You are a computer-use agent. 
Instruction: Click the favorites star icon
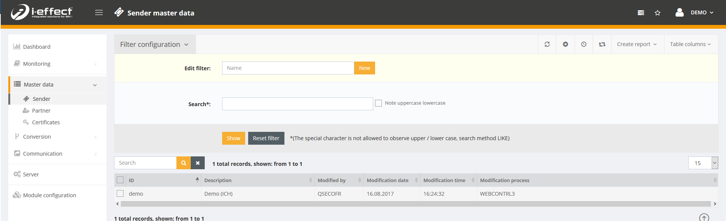pos(658,13)
